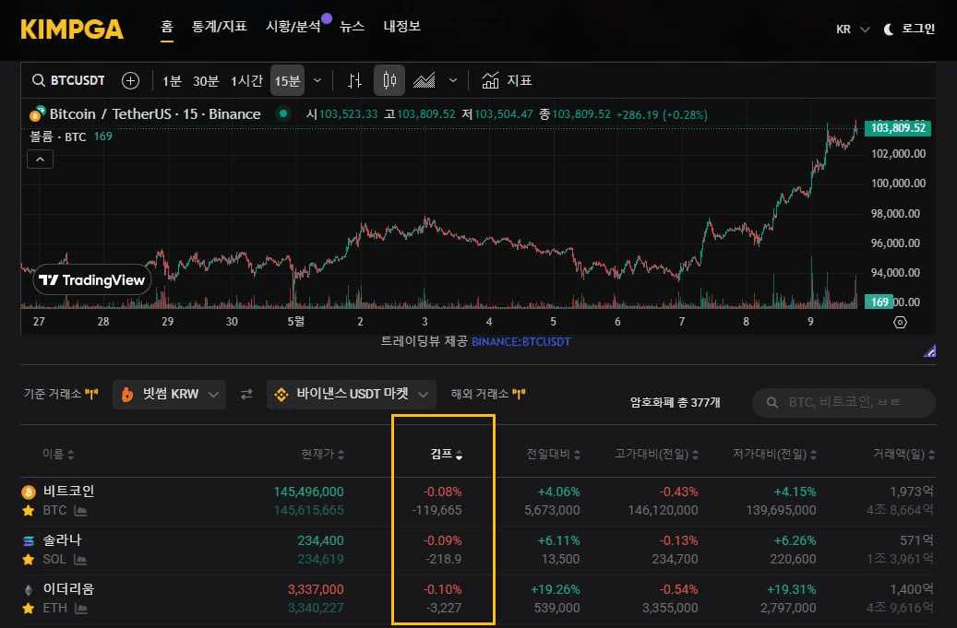Switch the chart to the 1시간 interval
The width and height of the screenshot is (957, 628).
246,80
